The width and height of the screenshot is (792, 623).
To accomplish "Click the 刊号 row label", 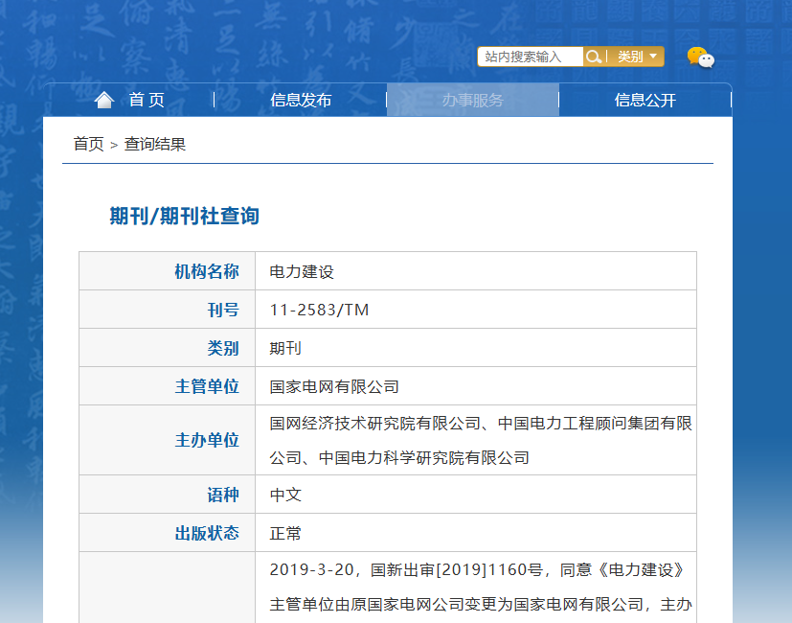I will [223, 310].
